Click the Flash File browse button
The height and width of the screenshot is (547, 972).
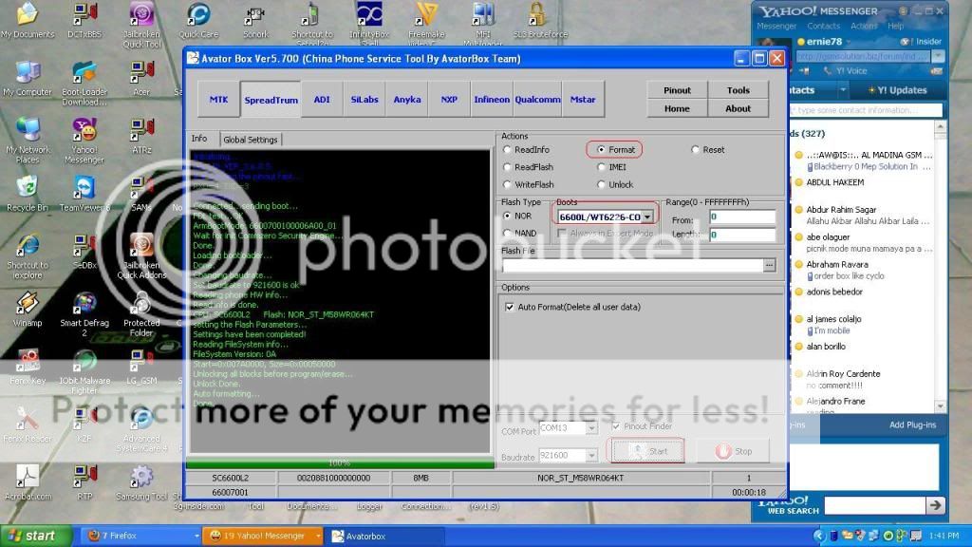[769, 266]
